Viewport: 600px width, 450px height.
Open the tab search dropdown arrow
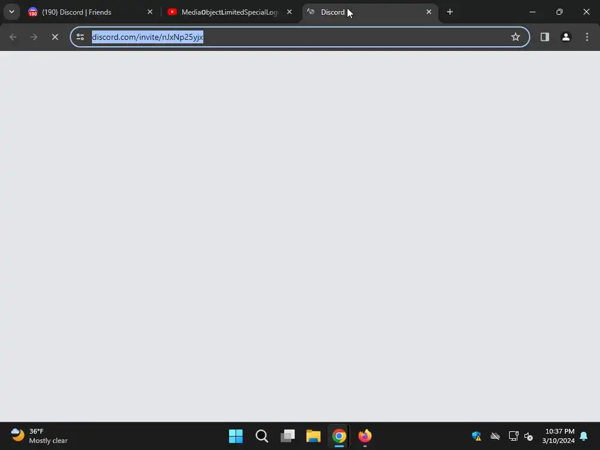click(x=12, y=12)
